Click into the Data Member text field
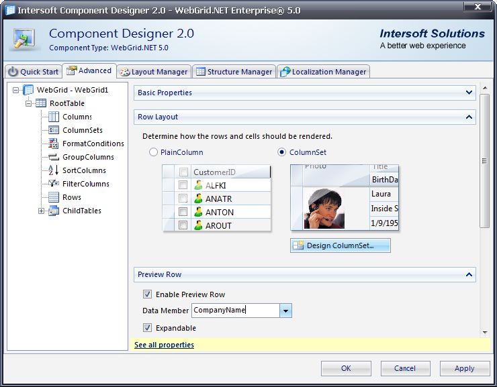 pos(236,311)
